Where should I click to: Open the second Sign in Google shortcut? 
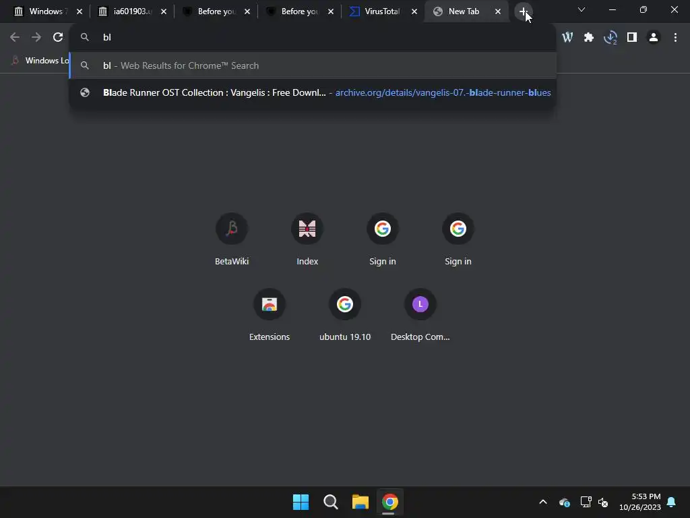click(x=458, y=239)
